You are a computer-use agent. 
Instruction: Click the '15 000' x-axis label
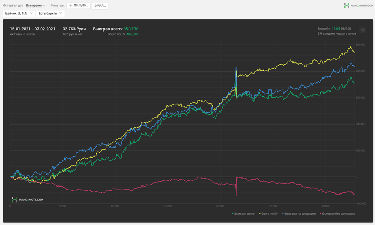(168, 206)
